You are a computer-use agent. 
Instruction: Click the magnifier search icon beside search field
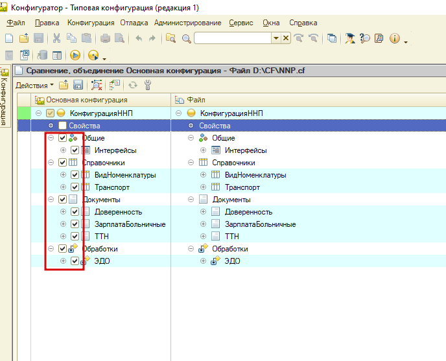coord(186,38)
